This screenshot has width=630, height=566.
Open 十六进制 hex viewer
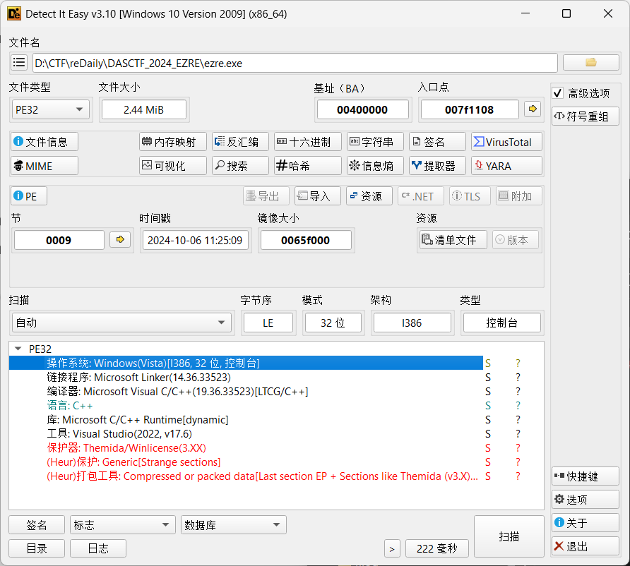[308, 142]
